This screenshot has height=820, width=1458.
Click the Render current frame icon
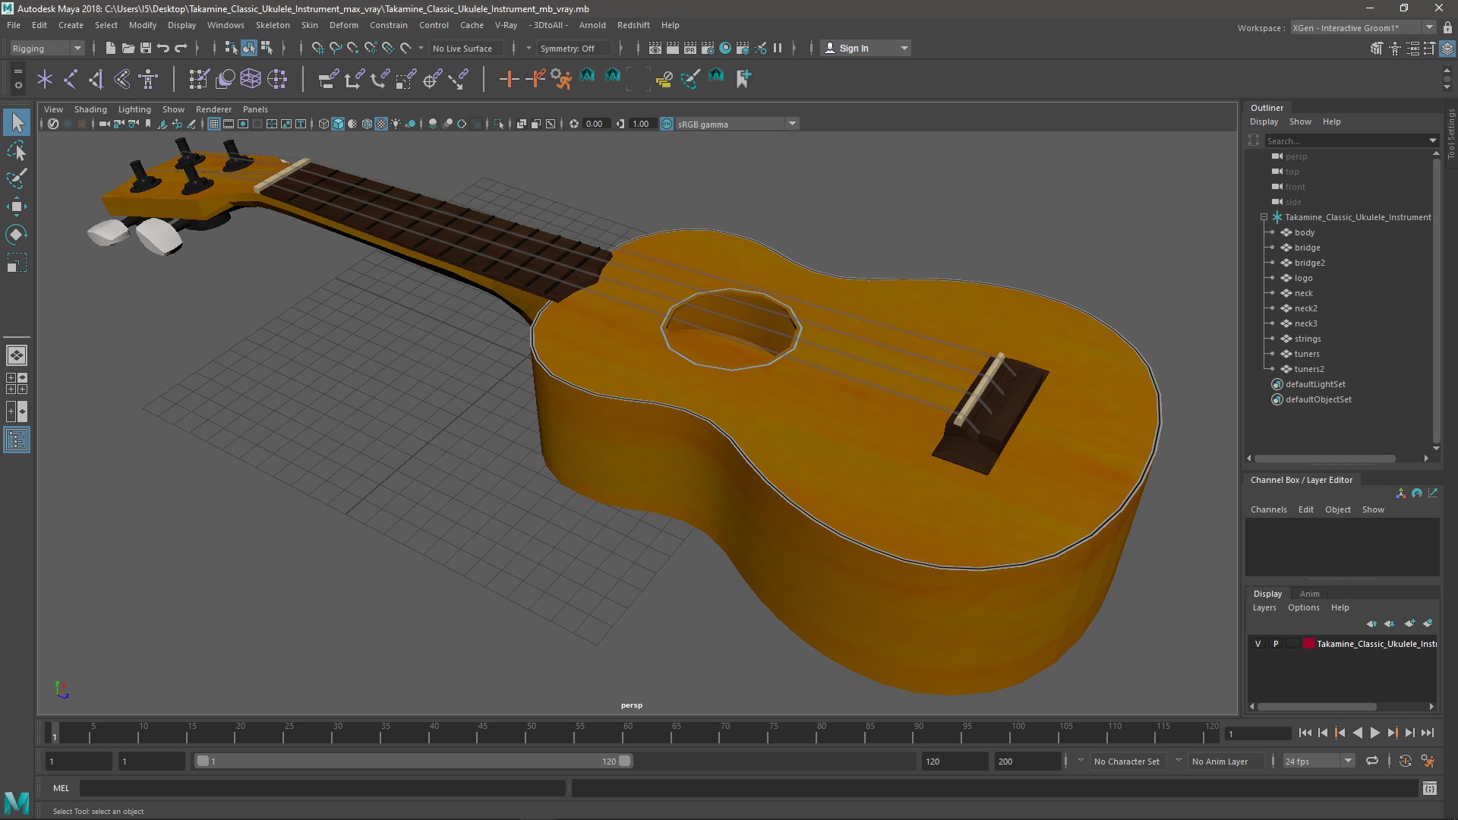(x=673, y=48)
